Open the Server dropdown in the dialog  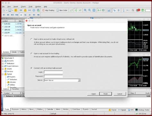pyautogui.click(x=79, y=80)
